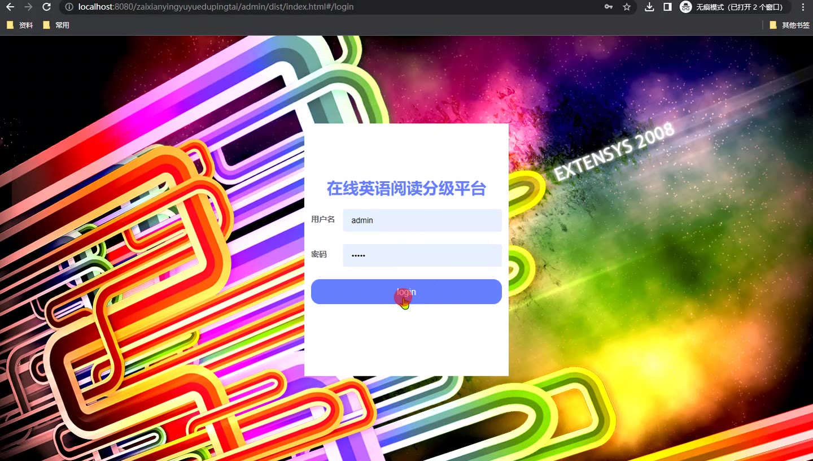Screen dimensions: 813x461
Task: Open saved passwords key icon
Action: (x=609, y=7)
